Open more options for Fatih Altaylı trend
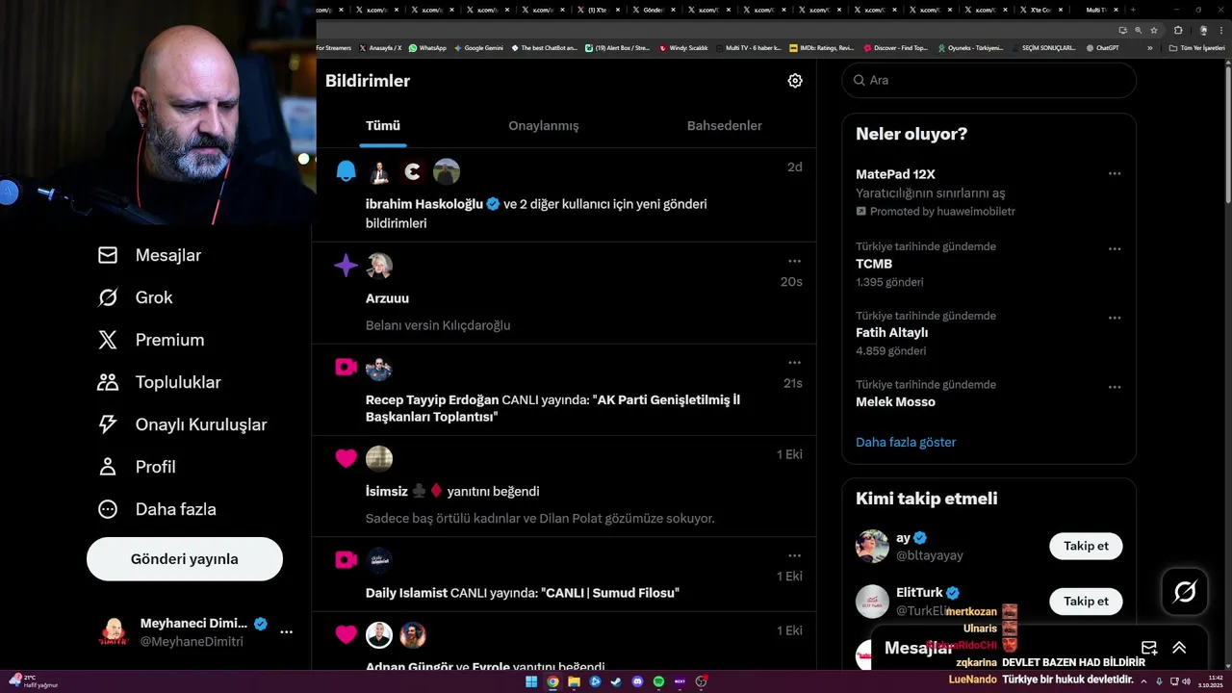The image size is (1232, 693). pos(1115,318)
